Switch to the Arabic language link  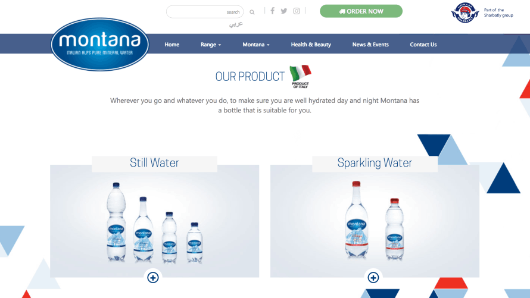coord(236,24)
